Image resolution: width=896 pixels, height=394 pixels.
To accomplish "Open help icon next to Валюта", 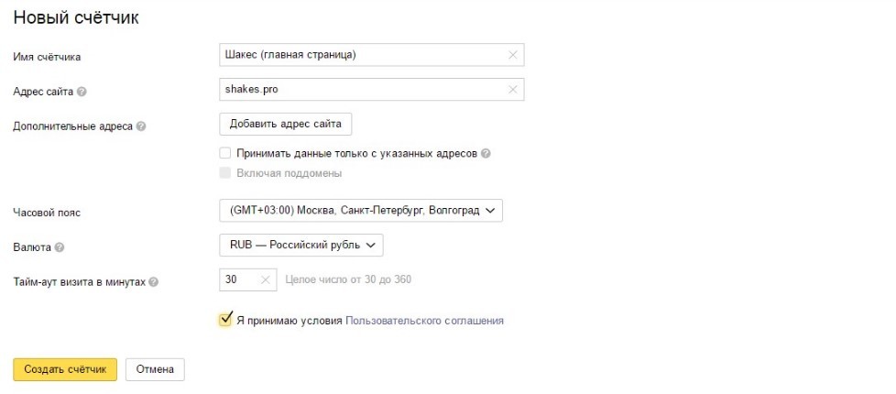I will coord(60,247).
